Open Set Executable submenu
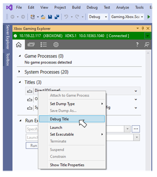157x177 pixels. click(x=72, y=134)
